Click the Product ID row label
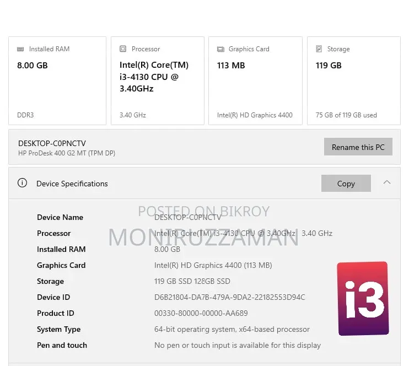The width and height of the screenshot is (409, 366). (56, 313)
